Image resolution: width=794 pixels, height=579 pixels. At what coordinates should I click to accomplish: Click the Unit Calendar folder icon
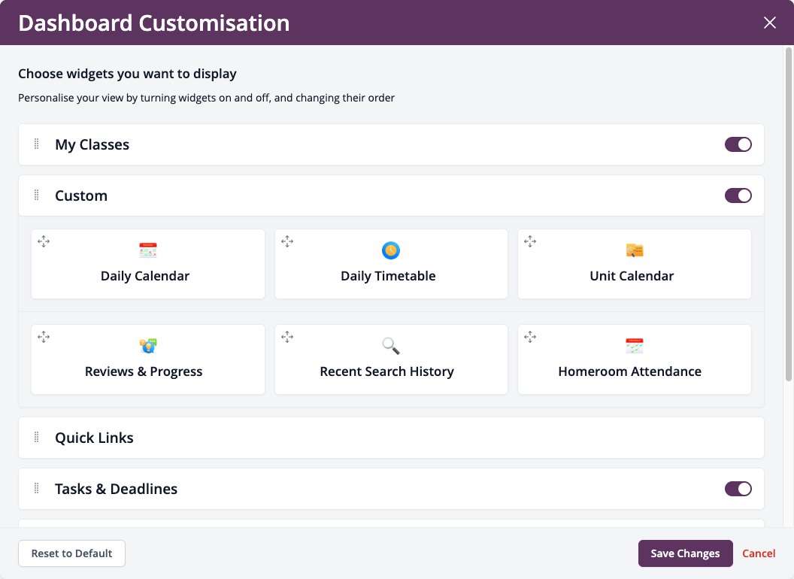pyautogui.click(x=635, y=250)
